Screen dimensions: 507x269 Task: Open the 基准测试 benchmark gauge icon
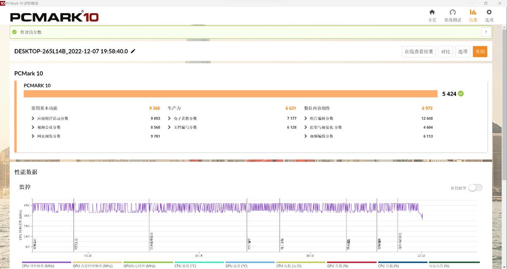tap(452, 13)
